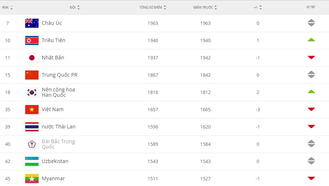Open the Uzbekistan team link
This screenshot has height=186, width=329.
55,161
